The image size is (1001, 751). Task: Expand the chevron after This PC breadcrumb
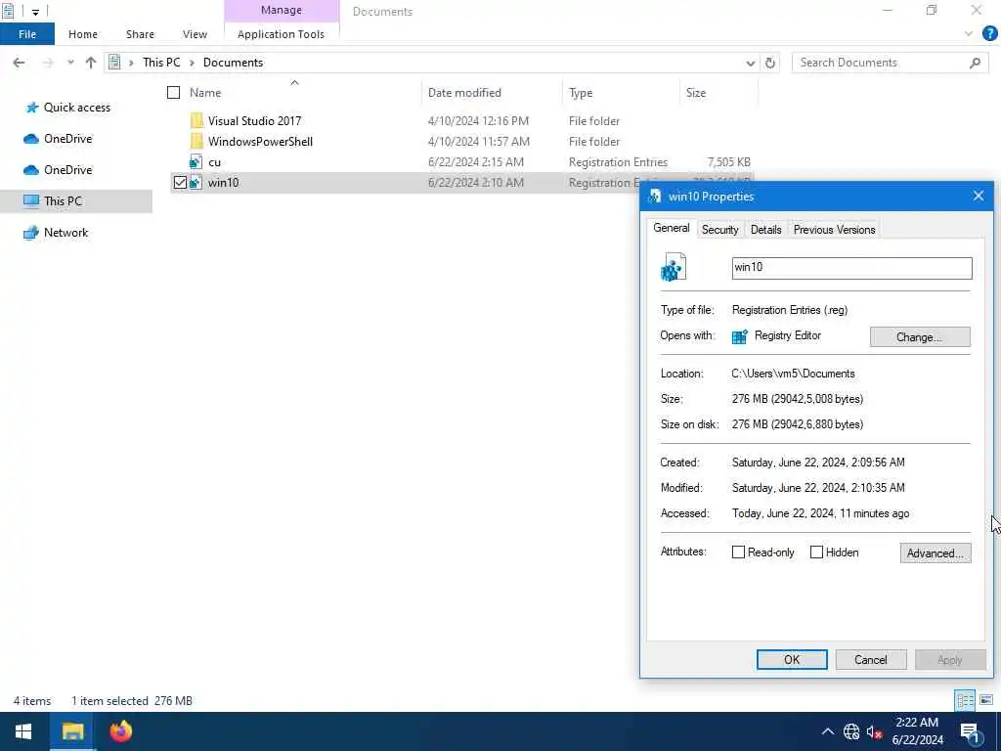click(192, 63)
